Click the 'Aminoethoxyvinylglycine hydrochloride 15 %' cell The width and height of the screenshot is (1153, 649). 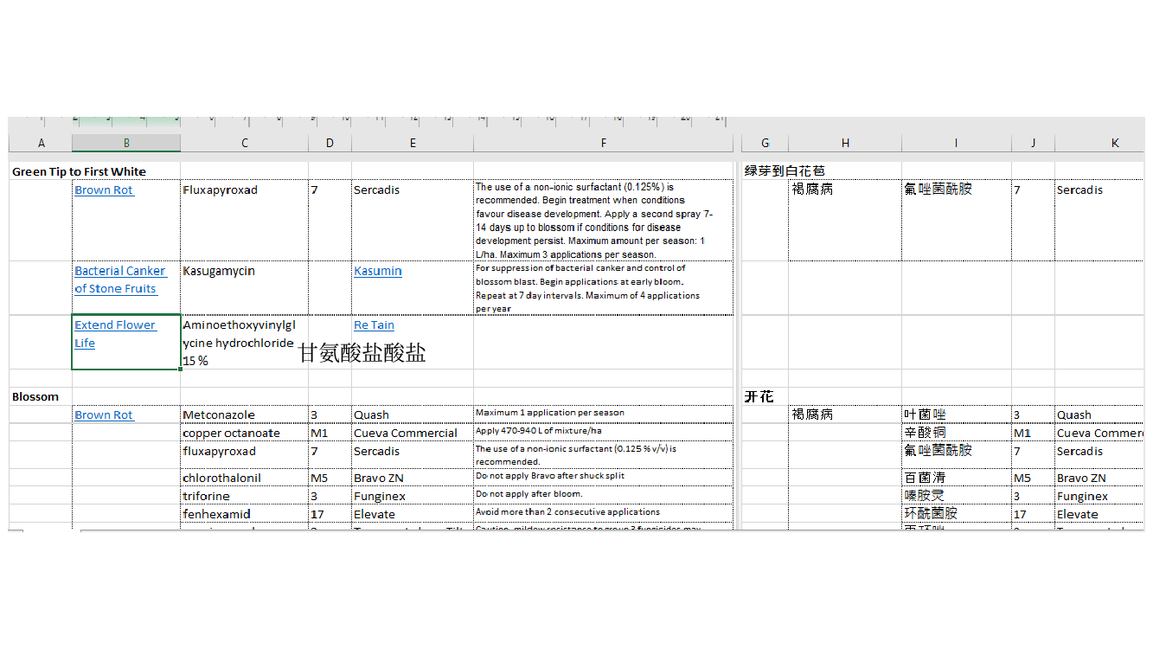pyautogui.click(x=245, y=343)
